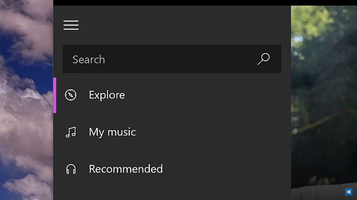
Task: Collapse the hamburger navigation menu
Action: (x=71, y=25)
